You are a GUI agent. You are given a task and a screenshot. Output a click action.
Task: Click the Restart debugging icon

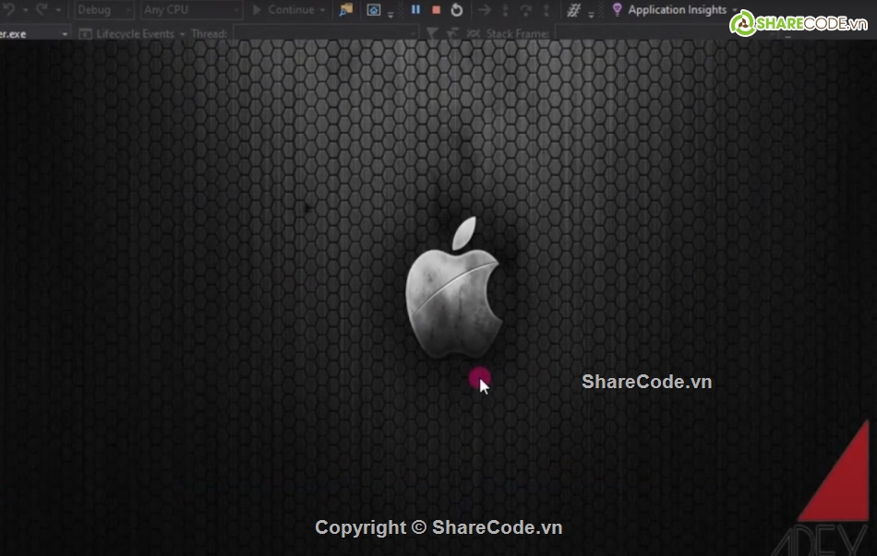coord(457,10)
